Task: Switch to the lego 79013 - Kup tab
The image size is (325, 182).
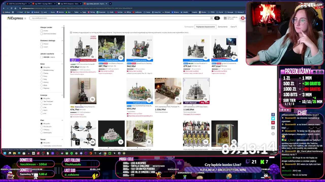Action: tap(44, 4)
